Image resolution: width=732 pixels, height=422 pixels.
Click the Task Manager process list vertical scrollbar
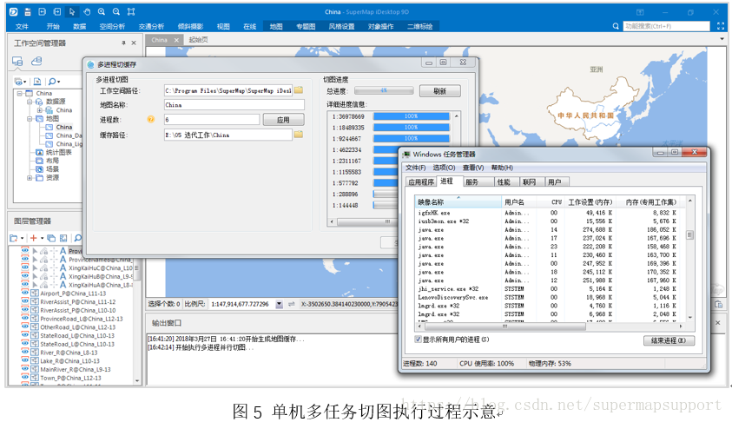click(689, 259)
